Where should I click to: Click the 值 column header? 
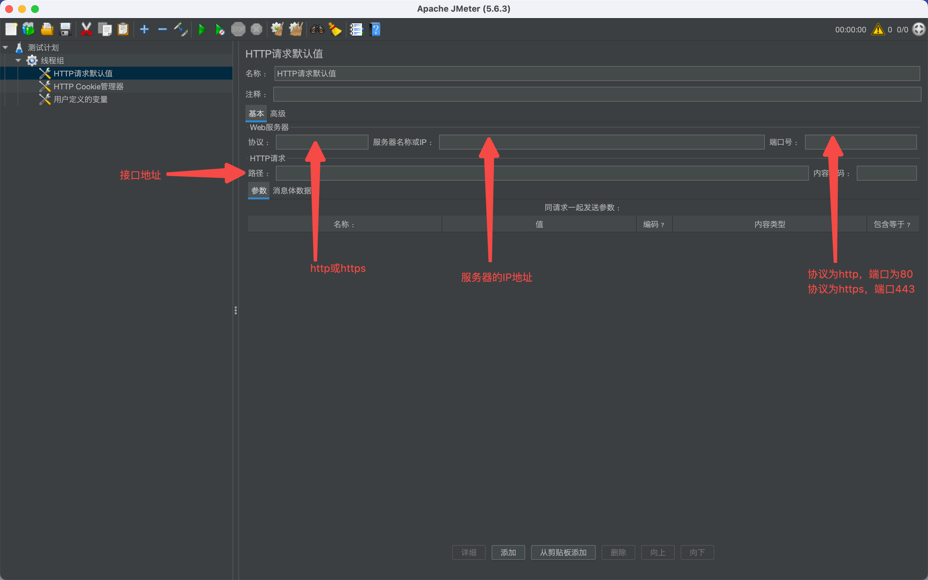point(539,224)
